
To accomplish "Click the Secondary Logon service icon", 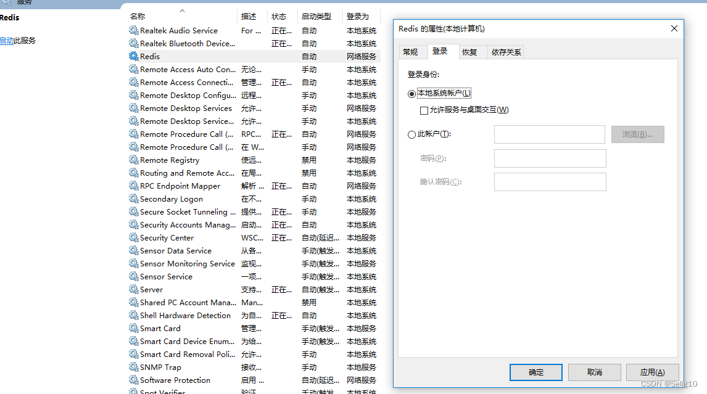I will (x=133, y=199).
